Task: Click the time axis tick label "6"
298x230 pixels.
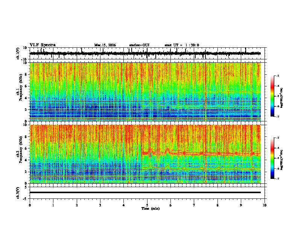Action: point(171,205)
